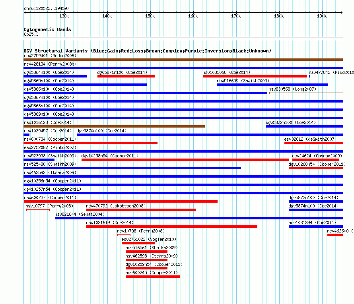354x304 pixels.
Task: Select dgv5874n100 (Coe2014) label
Action: (x=313, y=206)
